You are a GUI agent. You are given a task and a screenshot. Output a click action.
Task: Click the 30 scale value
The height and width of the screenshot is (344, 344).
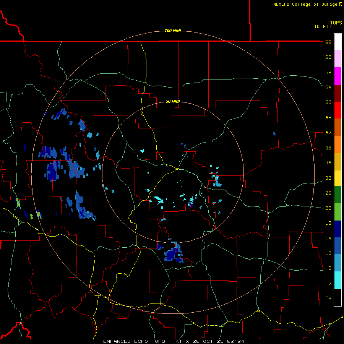point(328,178)
